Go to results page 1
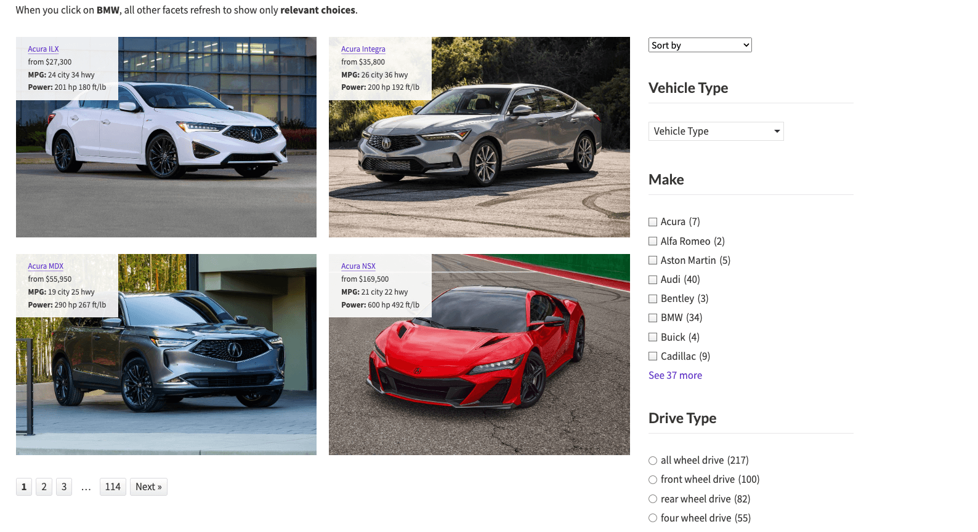978x532 pixels. click(x=24, y=486)
